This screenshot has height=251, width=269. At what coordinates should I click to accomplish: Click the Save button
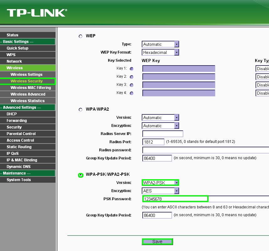pos(157,242)
